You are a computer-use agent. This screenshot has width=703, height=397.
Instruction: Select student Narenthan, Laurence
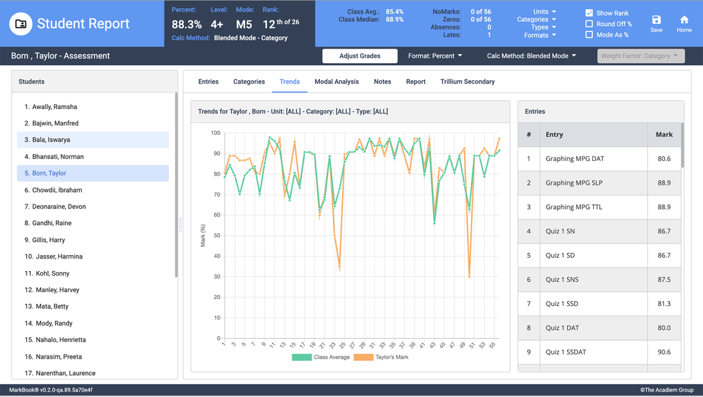click(x=93, y=373)
